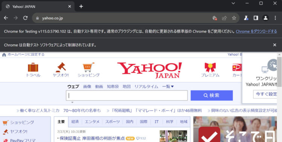This screenshot has height=142, width=282.
Task: Select the 動画 search tab
Action: click(99, 86)
